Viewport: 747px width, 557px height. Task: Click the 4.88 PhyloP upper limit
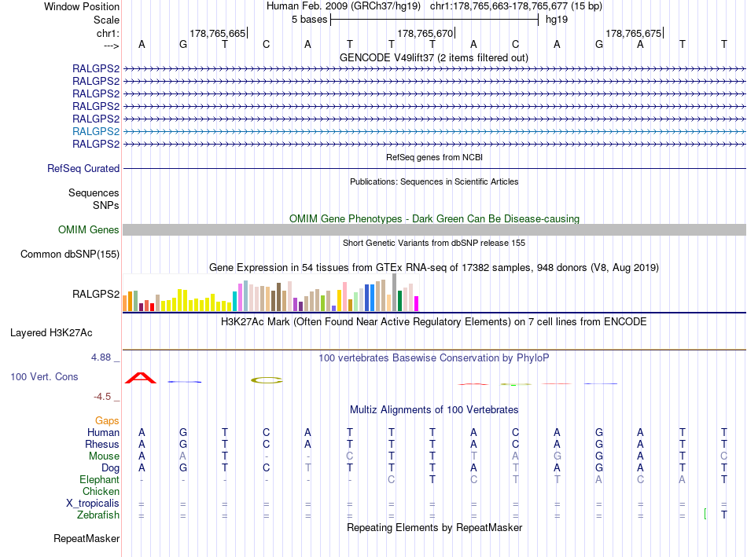point(101,357)
